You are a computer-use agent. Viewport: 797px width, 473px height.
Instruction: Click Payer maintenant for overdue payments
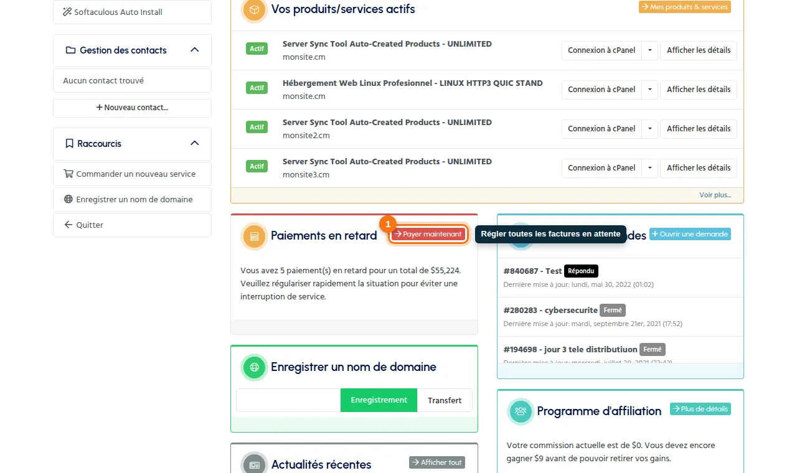pos(428,234)
